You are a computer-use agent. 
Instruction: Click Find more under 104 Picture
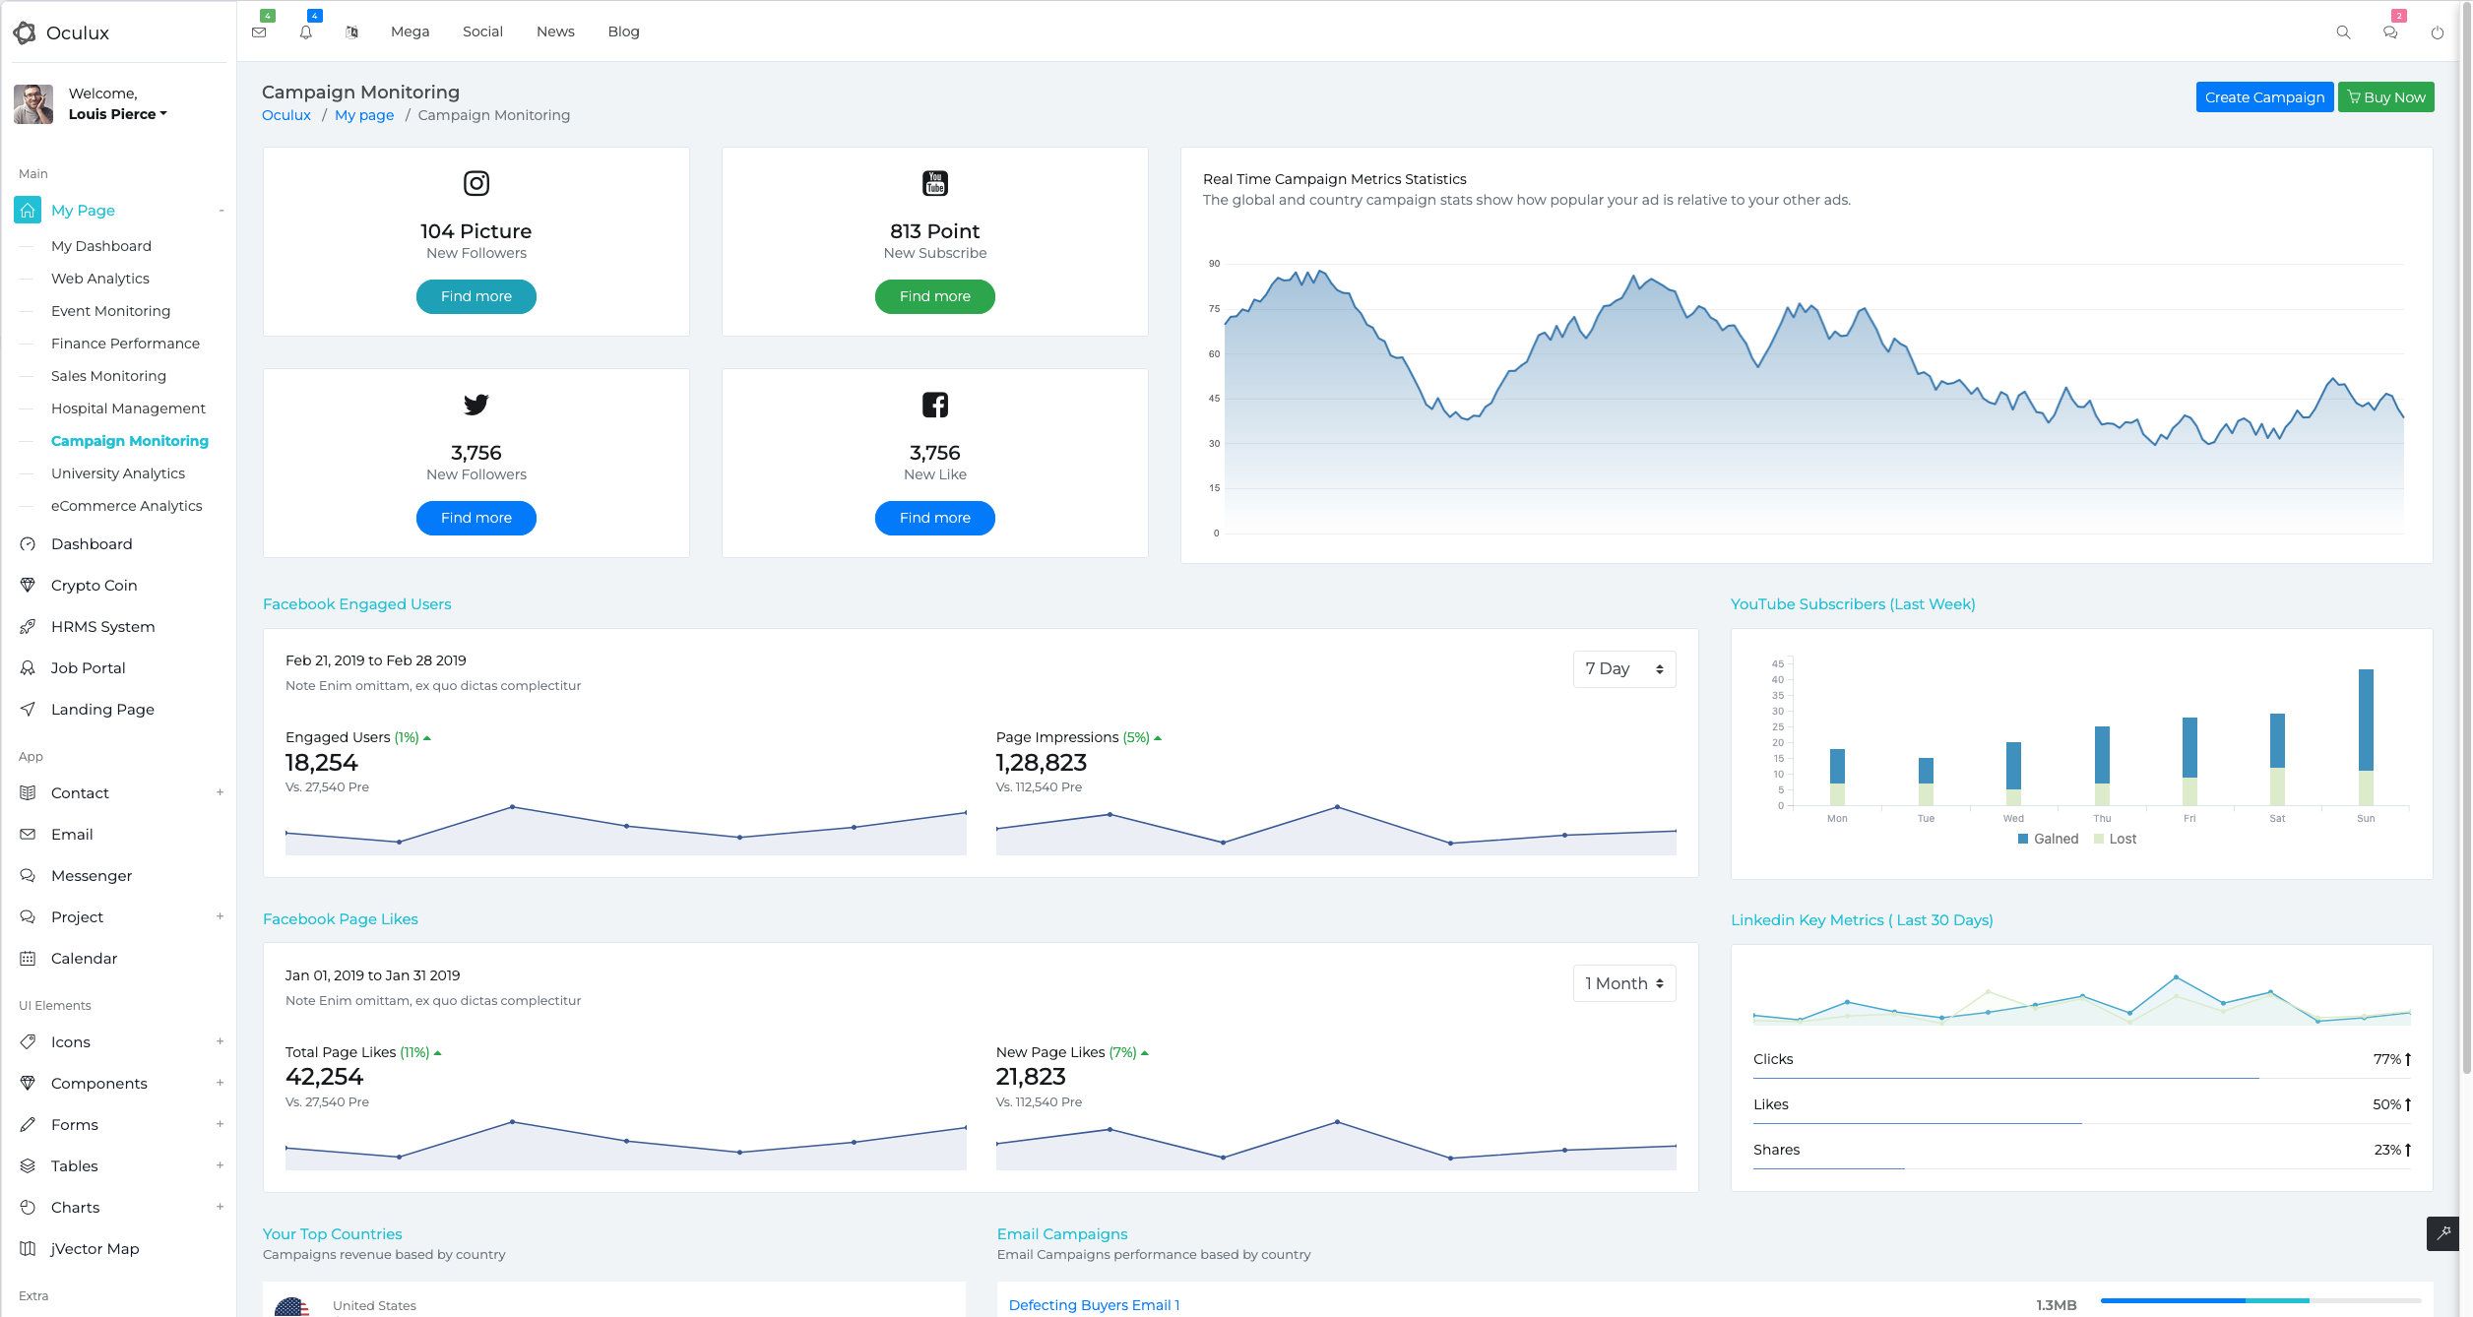click(x=476, y=296)
